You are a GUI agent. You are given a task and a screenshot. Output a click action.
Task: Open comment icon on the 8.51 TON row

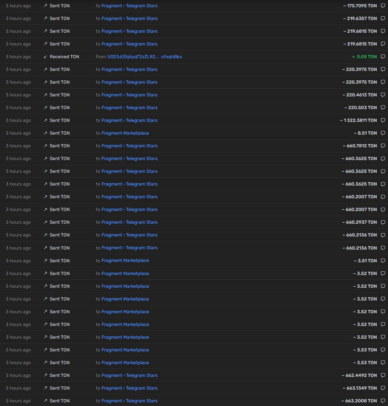coord(383,133)
